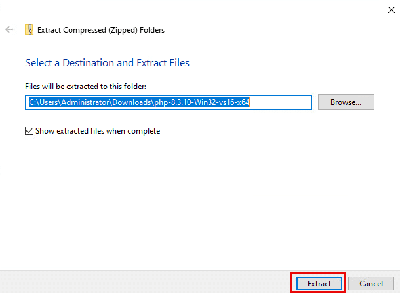This screenshot has height=293, width=400.
Task: Click the Extract button
Action: [319, 284]
